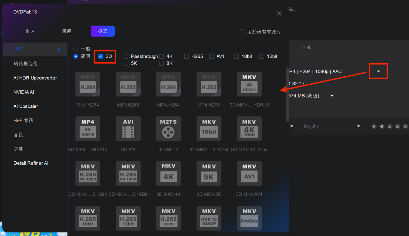
Task: Enable the AV1 filter checkbox
Action: (211, 56)
